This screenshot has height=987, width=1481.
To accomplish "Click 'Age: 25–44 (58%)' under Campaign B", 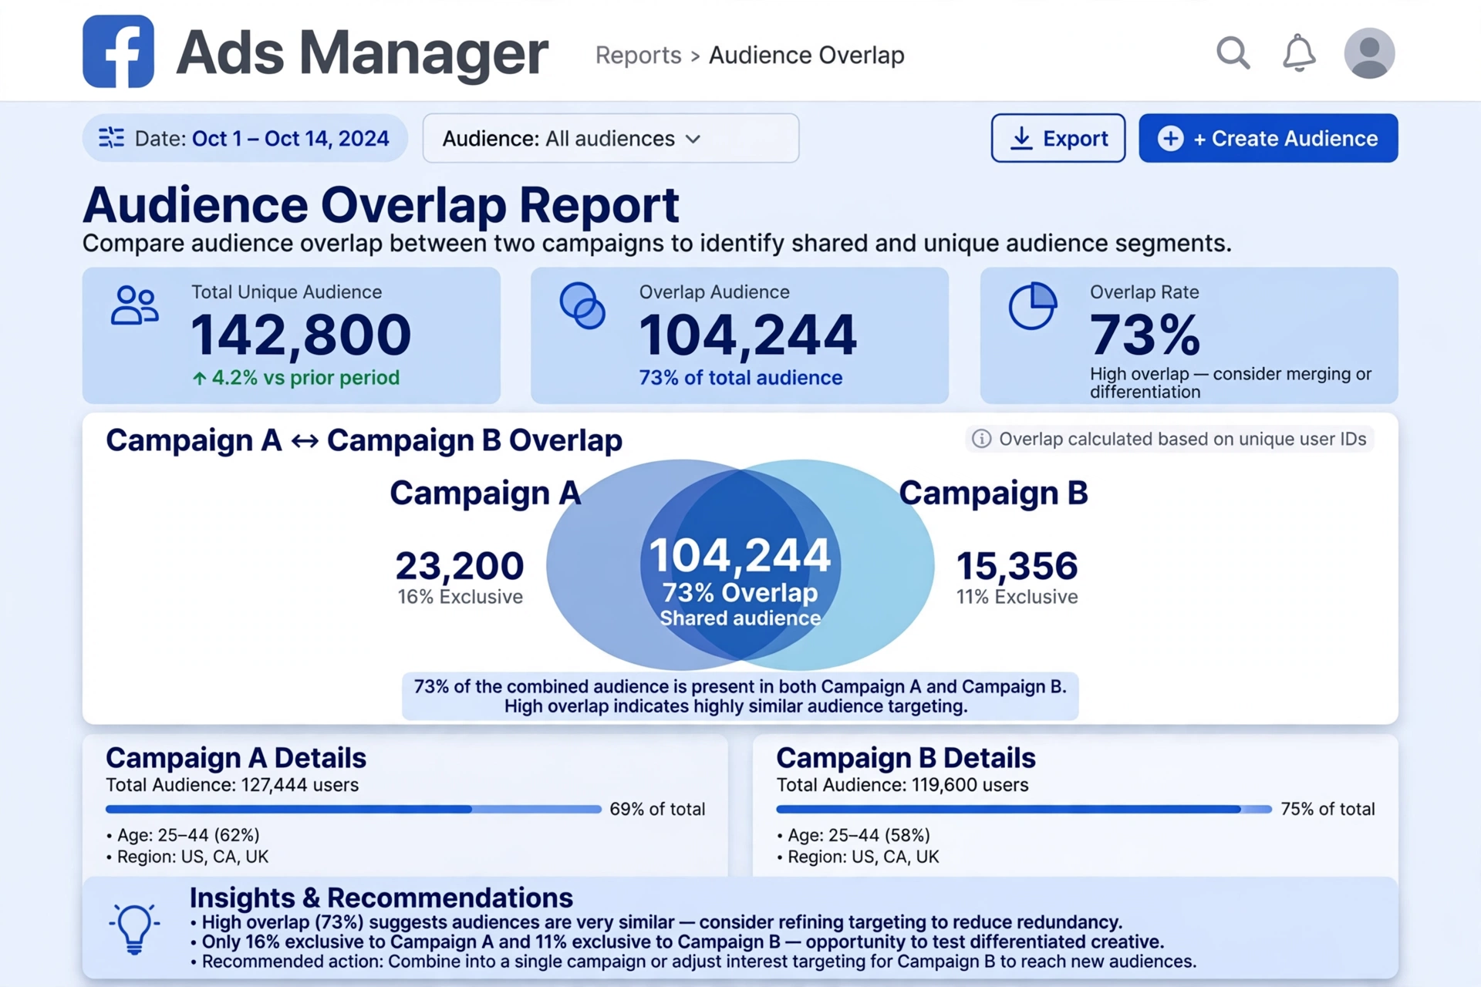I will coord(859,835).
